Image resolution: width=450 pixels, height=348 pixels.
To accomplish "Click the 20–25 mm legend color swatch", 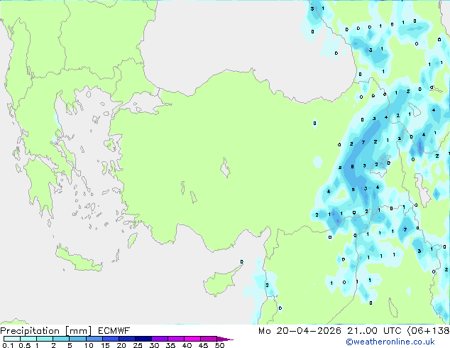I will click(x=127, y=339).
